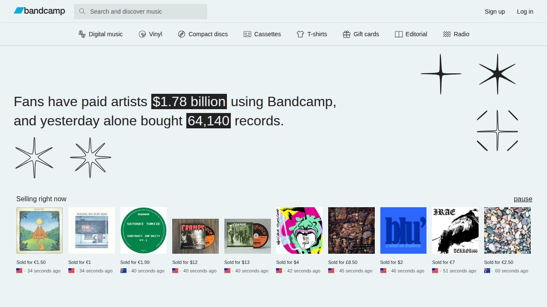Click the "42 seconds ago" timestamp
Screen dimensions: 547x307
click(304, 271)
